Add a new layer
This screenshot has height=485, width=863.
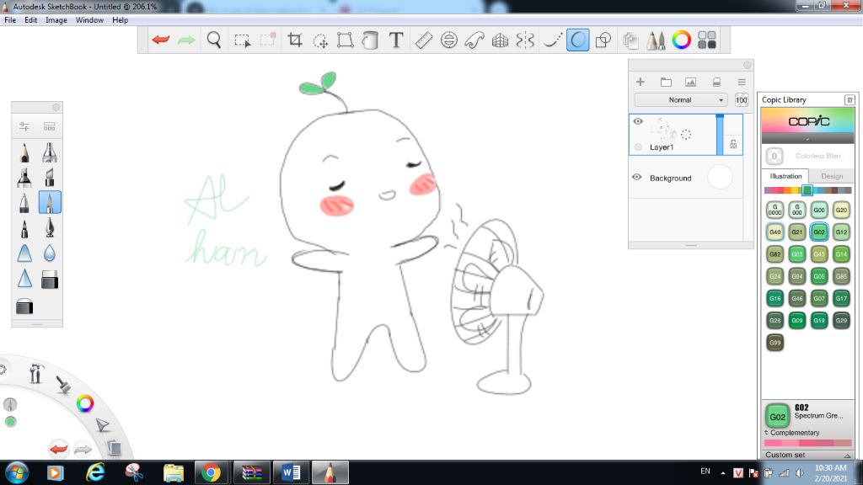(641, 82)
